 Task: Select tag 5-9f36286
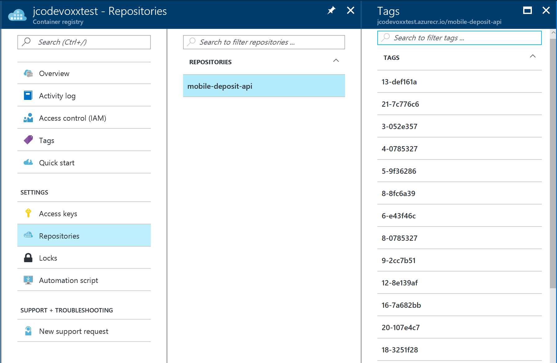click(x=460, y=171)
